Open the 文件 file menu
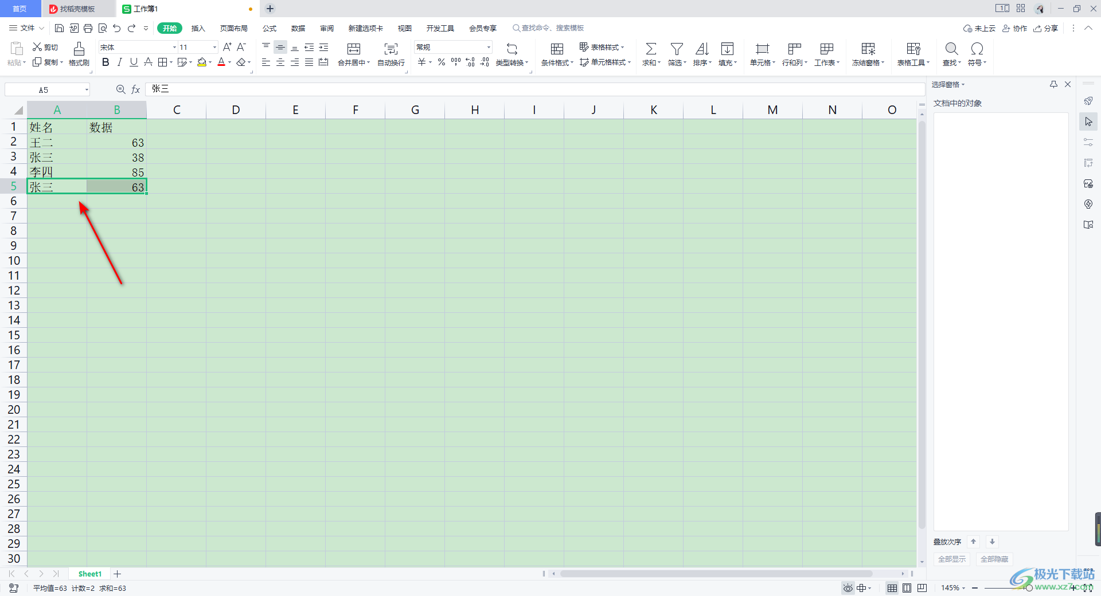1101x596 pixels. pyautogui.click(x=26, y=28)
